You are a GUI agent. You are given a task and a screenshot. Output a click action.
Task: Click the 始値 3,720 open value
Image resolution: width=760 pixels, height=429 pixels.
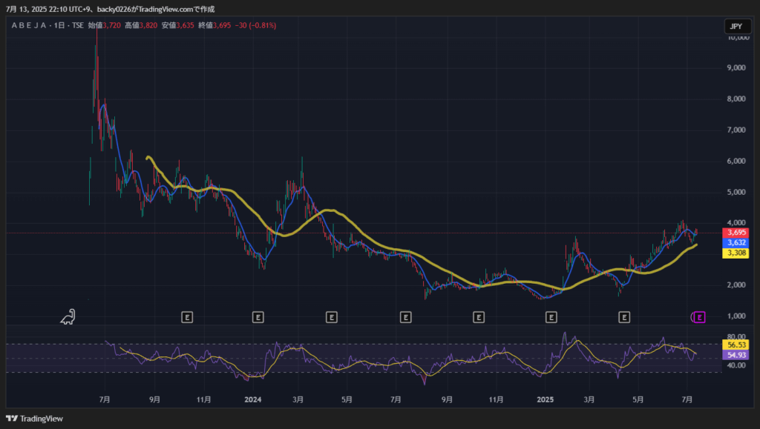(x=104, y=25)
